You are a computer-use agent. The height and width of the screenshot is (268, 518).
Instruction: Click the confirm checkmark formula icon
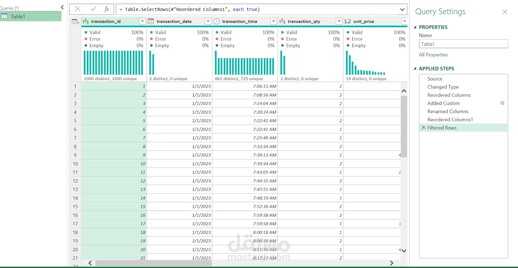[x=93, y=9]
